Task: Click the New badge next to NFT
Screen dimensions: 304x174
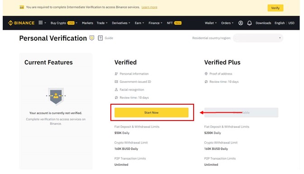Action: point(178,23)
